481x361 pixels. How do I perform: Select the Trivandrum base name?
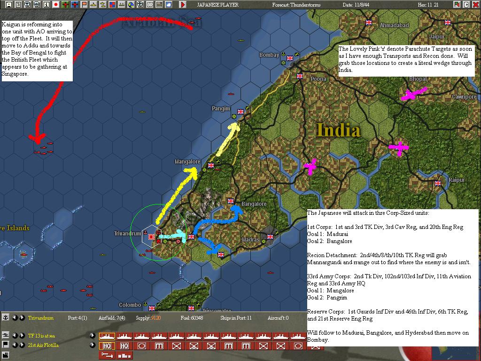pyautogui.click(x=40, y=318)
